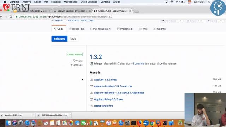This screenshot has width=226, height=127.
Task: Open the Wi-Fi status menu
Action: [x=172, y=2]
